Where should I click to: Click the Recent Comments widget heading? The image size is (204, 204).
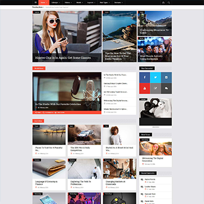[x=148, y=173]
